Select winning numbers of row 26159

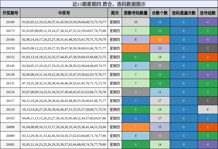coord(64,48)
